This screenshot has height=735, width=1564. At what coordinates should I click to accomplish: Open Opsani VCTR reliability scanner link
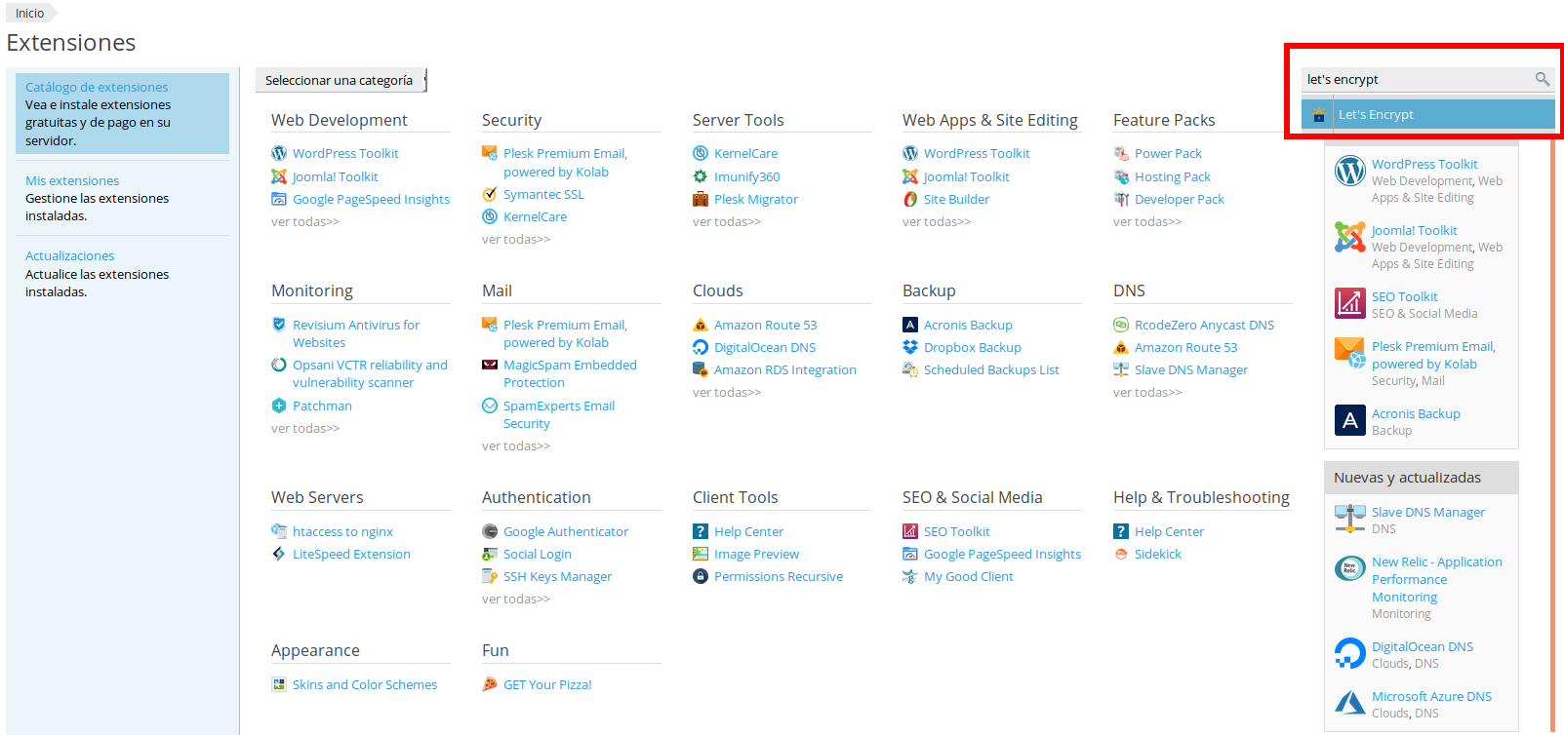click(370, 373)
